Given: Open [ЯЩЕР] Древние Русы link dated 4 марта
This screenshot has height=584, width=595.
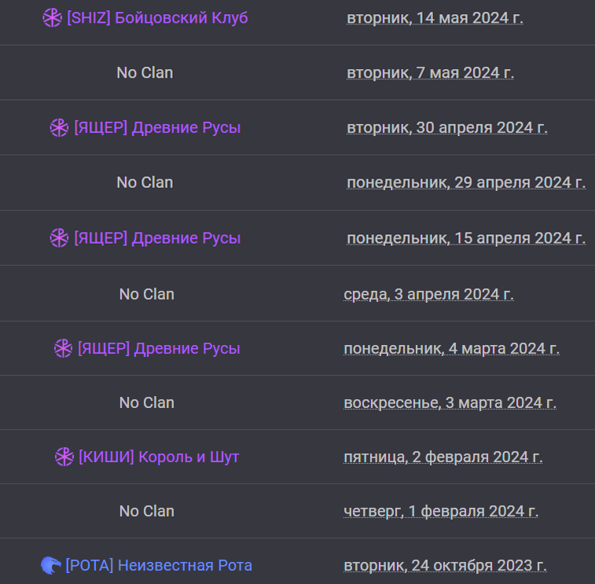Looking at the screenshot, I should [159, 348].
